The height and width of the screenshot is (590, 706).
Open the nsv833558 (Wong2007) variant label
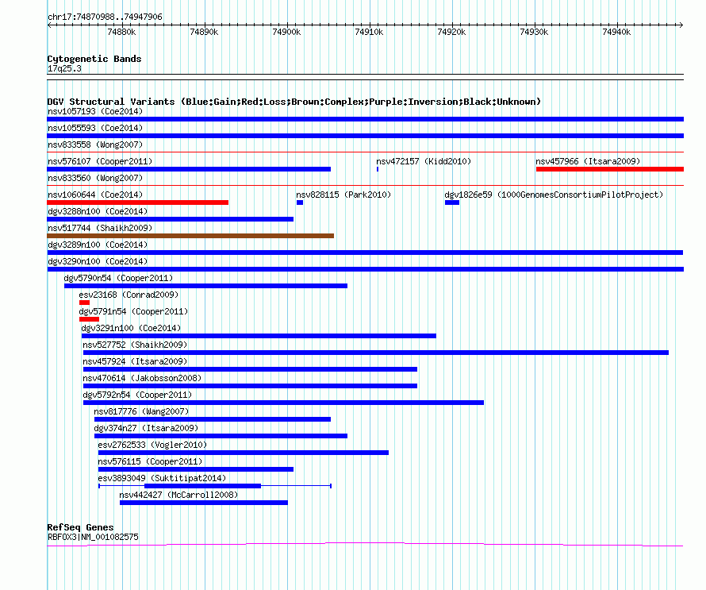[x=95, y=145]
